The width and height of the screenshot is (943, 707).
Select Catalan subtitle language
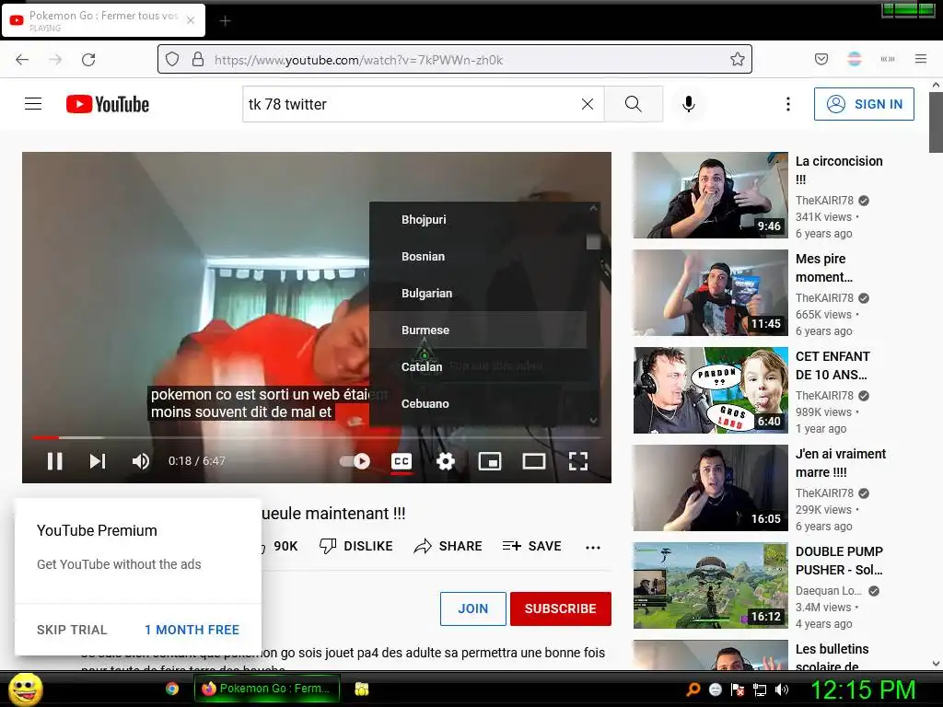[x=478, y=366]
